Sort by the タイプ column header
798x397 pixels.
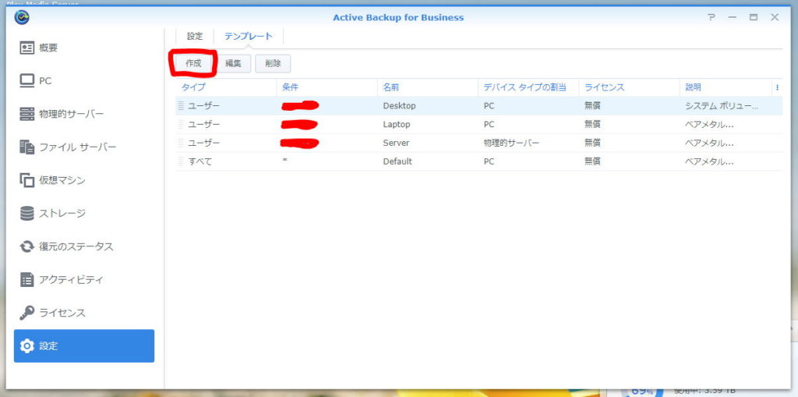pos(227,87)
